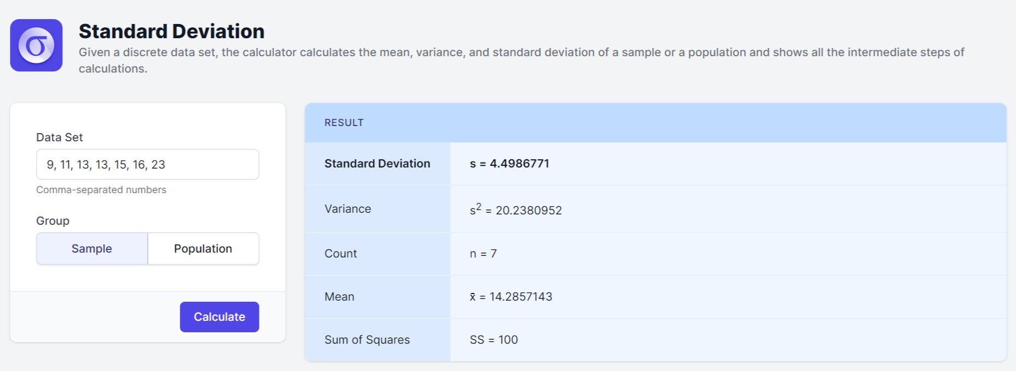The image size is (1016, 371).
Task: Click the Data Set field label
Action: click(60, 137)
